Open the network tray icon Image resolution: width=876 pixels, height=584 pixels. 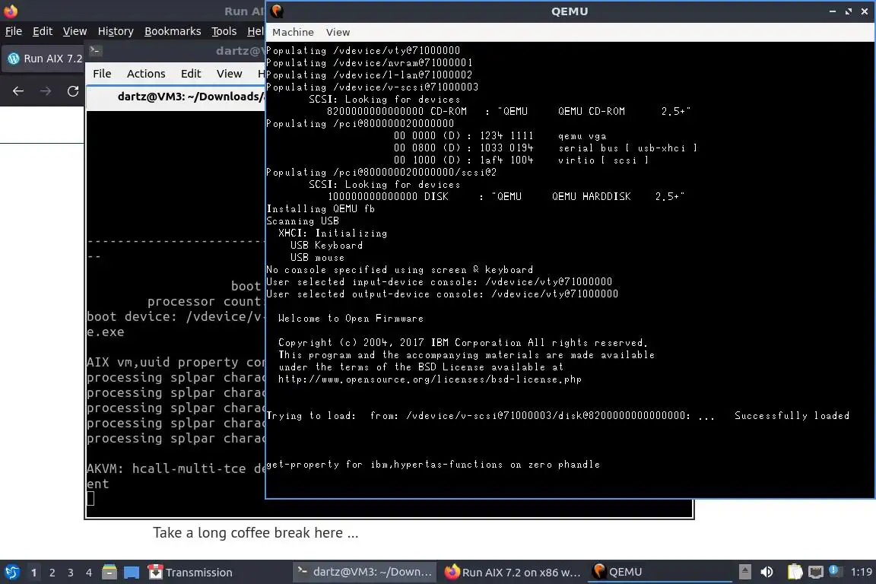[816, 572]
